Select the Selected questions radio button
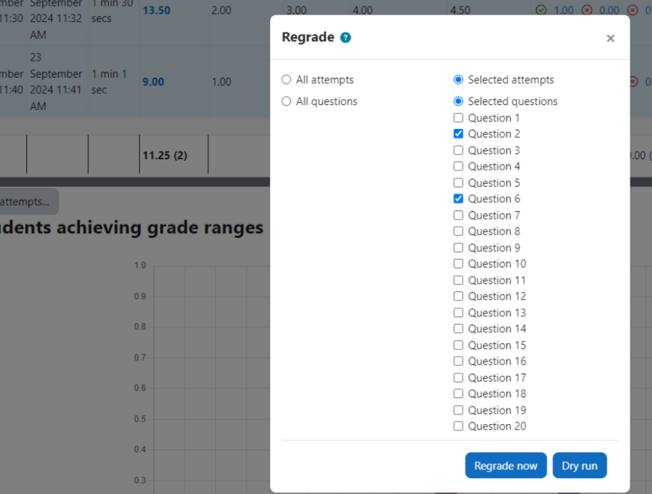 (458, 101)
